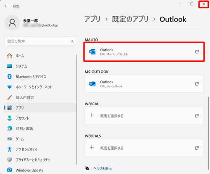Click the システム monitor icon
The width and height of the screenshot is (210, 174).
pos(10,66)
